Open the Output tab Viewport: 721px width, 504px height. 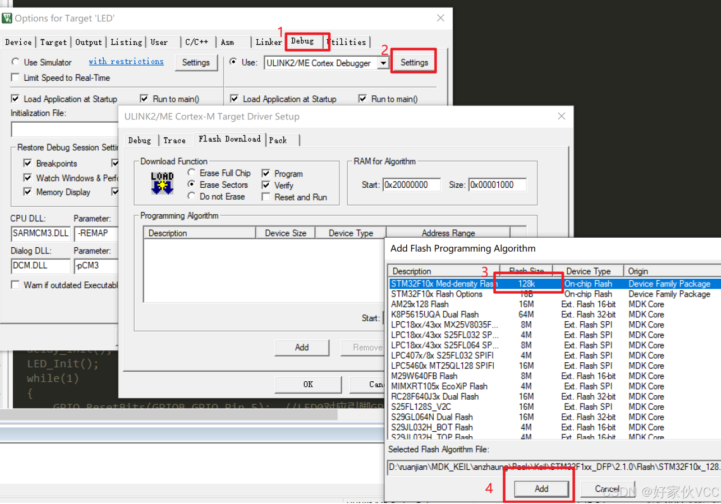[89, 42]
